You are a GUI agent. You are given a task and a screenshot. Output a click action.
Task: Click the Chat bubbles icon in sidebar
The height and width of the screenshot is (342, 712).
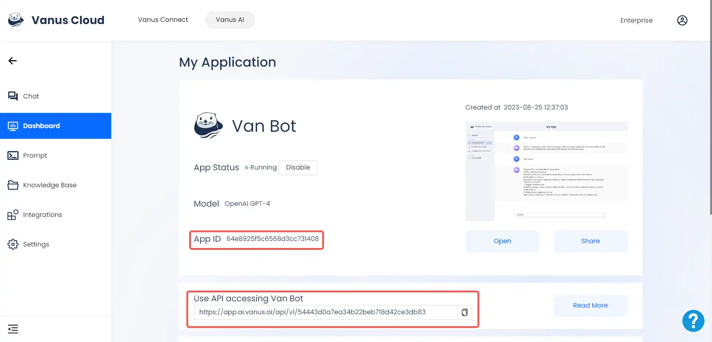coord(13,96)
